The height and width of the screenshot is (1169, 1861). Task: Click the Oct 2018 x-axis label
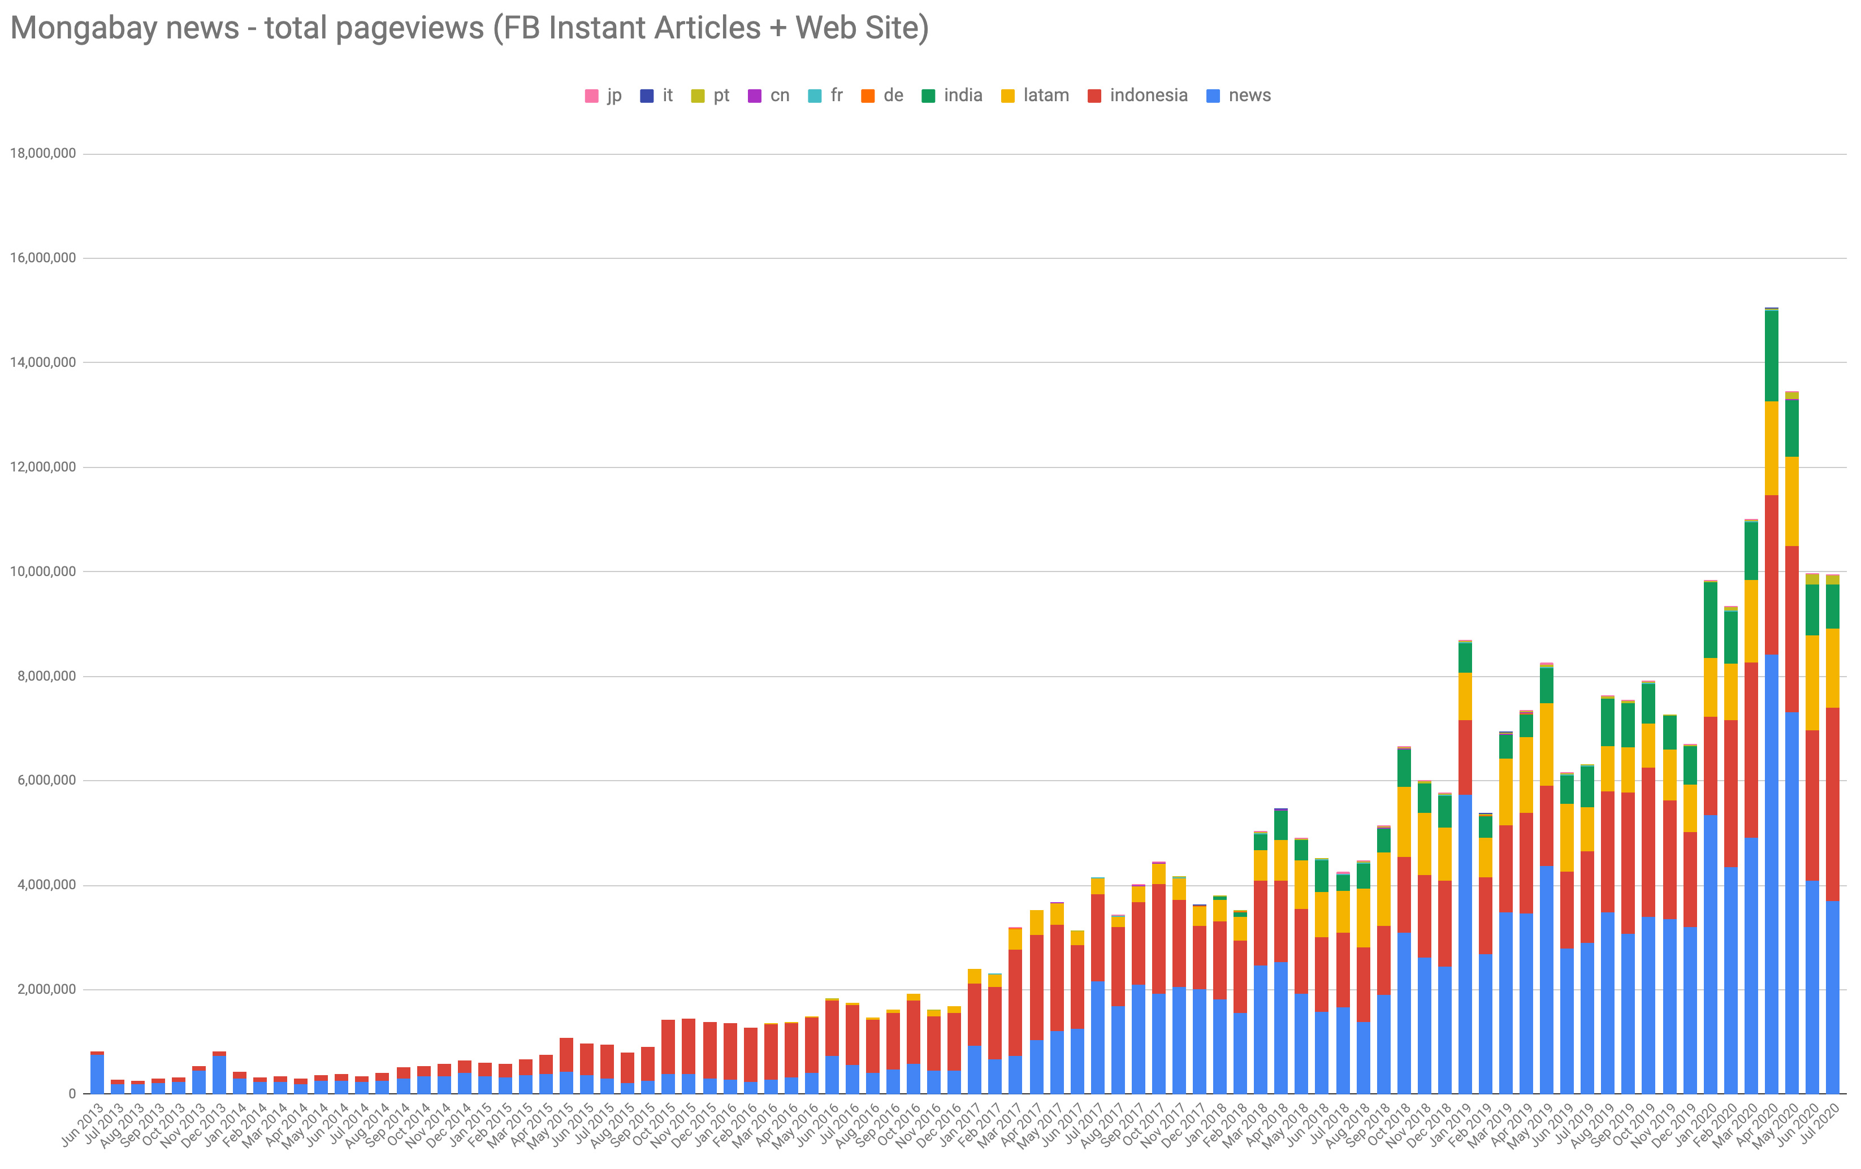point(1390,1124)
